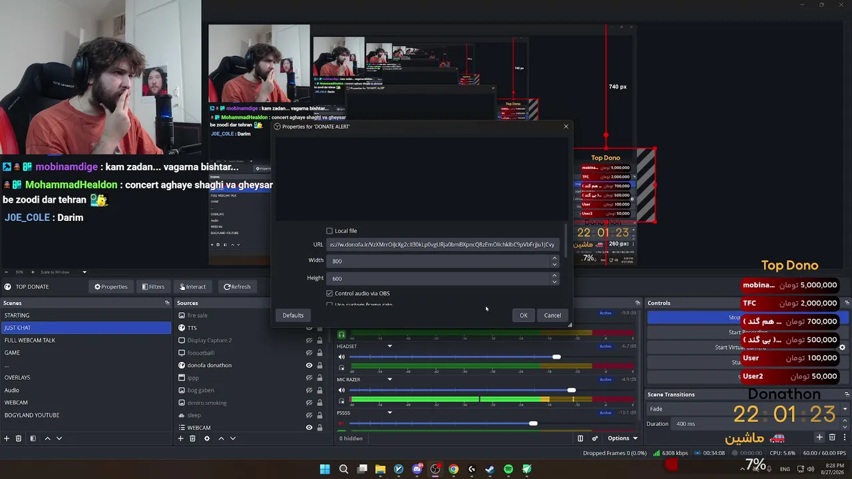Adjust the HEADSET volume slider
Viewport: 852px width, 479px height.
556,357
